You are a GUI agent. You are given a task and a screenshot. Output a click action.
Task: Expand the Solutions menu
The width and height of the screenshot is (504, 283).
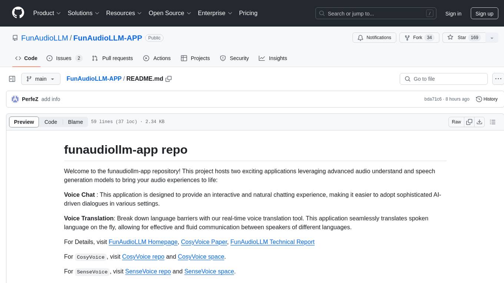[x=83, y=13]
